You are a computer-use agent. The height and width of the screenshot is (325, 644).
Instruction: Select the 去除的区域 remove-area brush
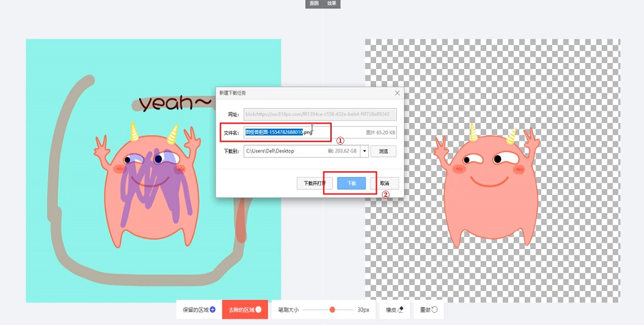click(245, 310)
